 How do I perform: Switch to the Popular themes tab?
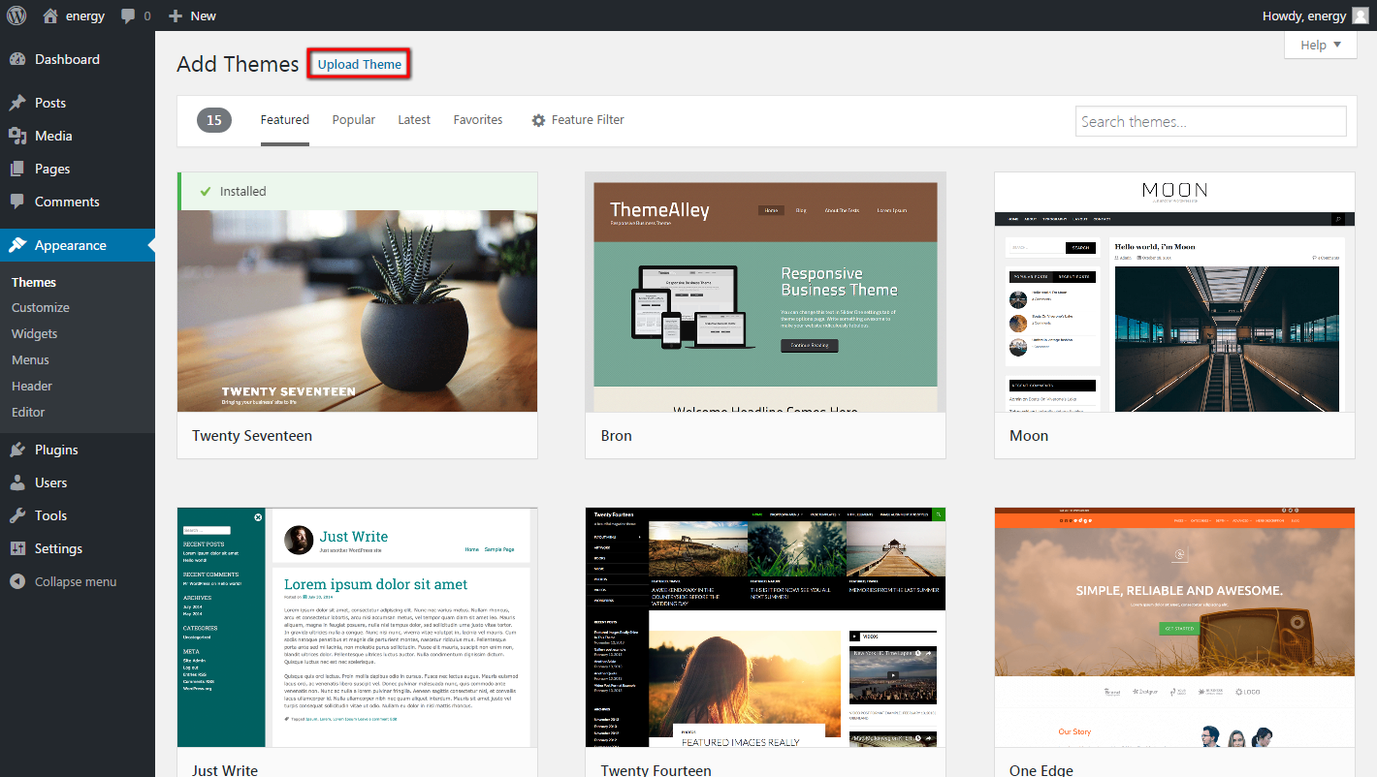[x=353, y=120]
